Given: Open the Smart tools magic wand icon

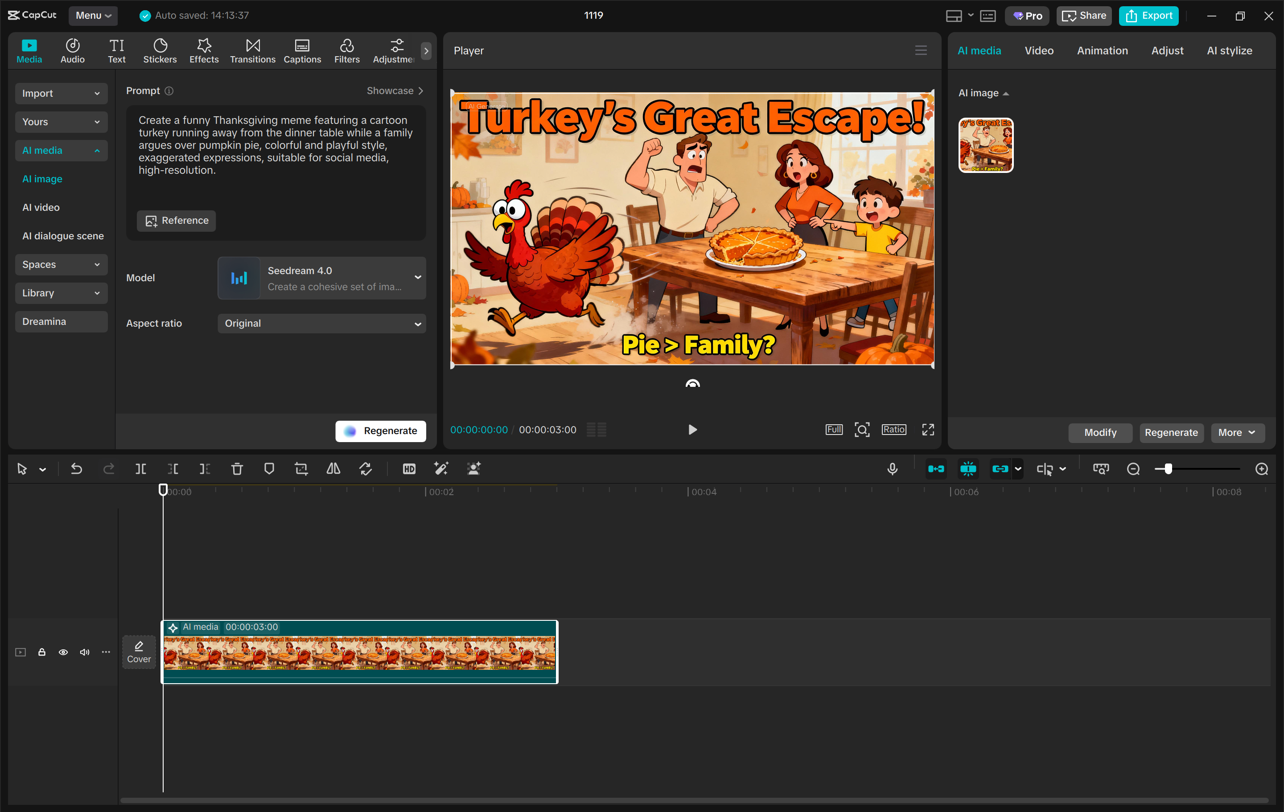Looking at the screenshot, I should click(x=441, y=469).
